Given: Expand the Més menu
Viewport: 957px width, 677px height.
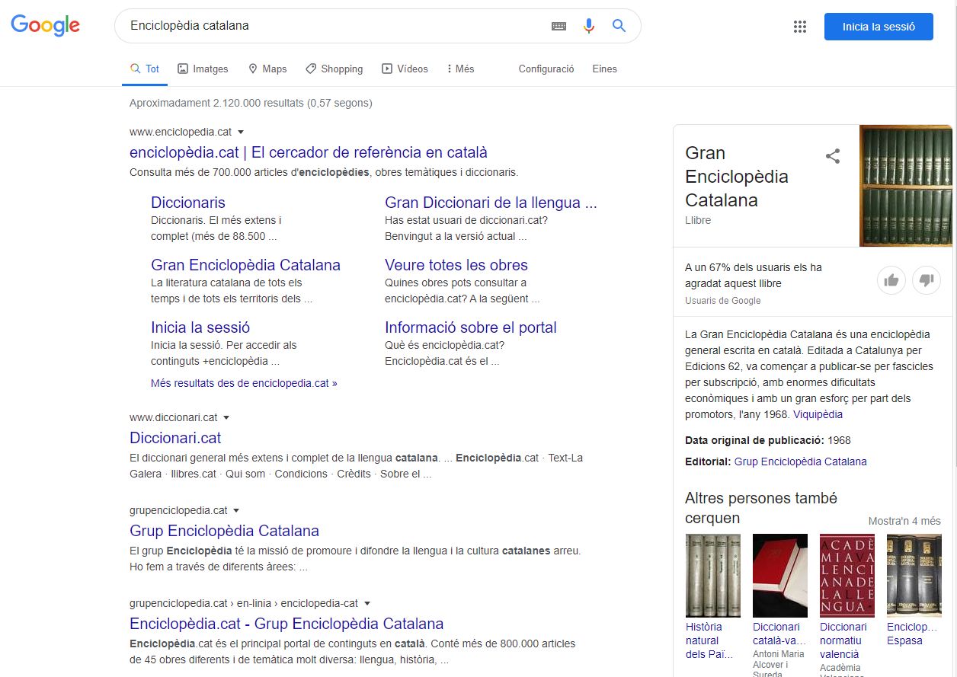Looking at the screenshot, I should coord(460,69).
